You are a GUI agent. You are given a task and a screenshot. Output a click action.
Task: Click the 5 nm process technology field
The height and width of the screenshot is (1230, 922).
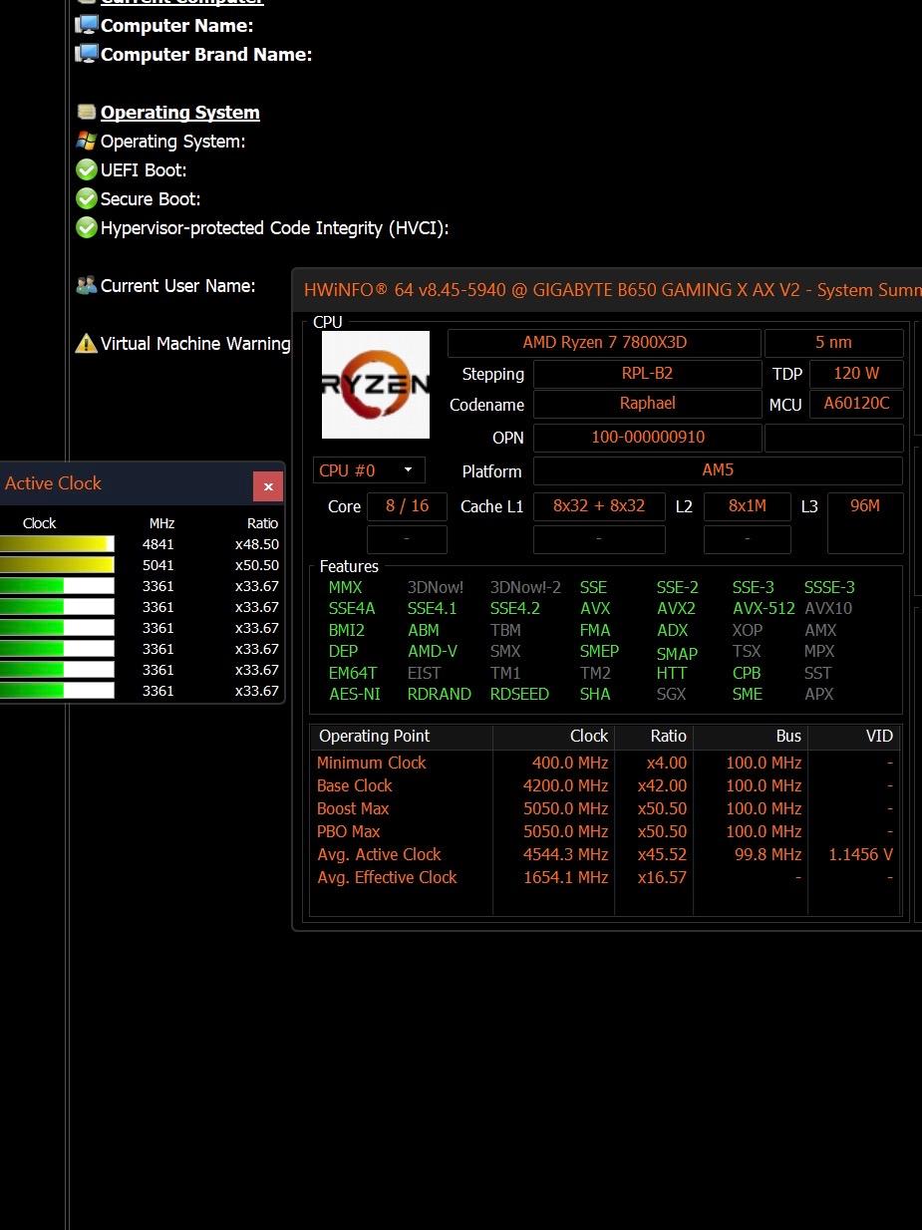tap(834, 343)
